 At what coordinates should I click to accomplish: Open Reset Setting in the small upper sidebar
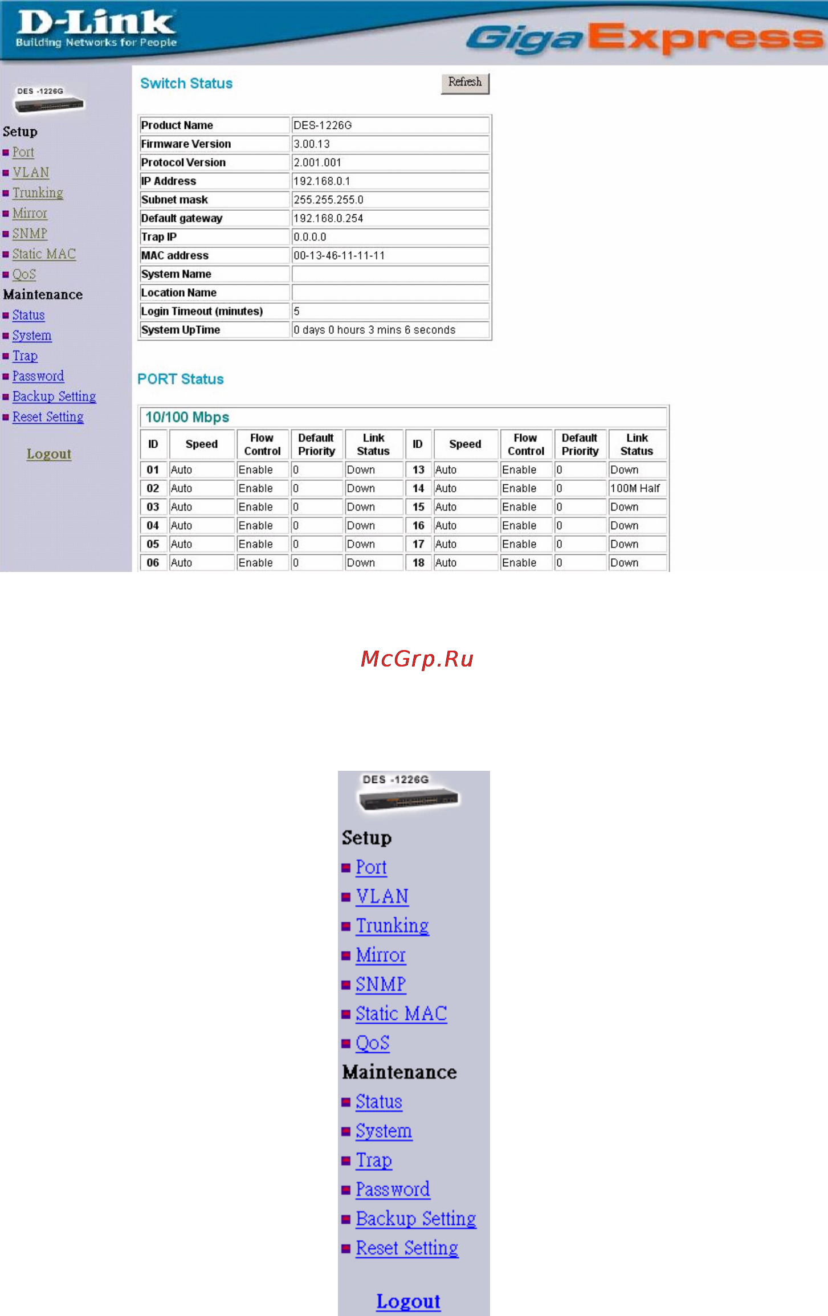tap(48, 417)
